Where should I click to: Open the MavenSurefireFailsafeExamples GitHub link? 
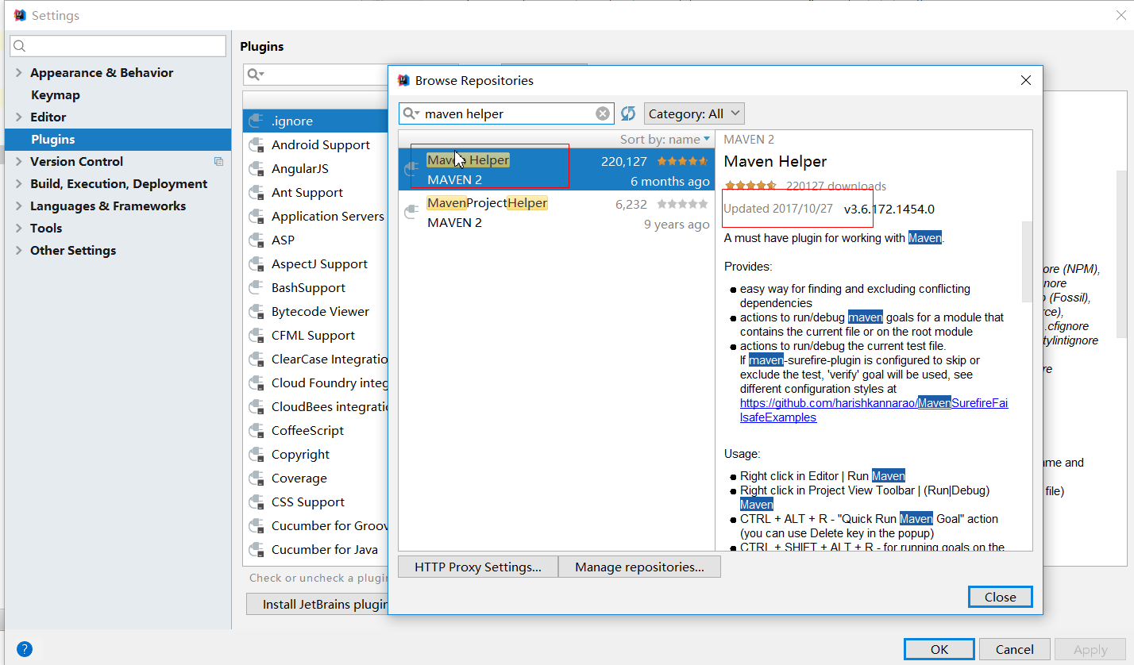[x=874, y=410]
